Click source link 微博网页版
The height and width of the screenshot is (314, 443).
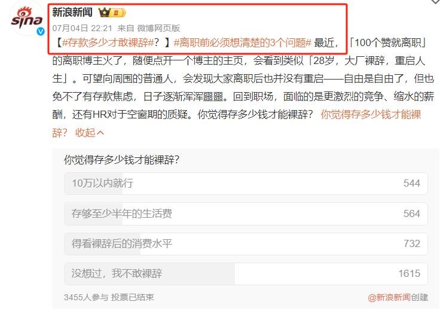point(158,28)
